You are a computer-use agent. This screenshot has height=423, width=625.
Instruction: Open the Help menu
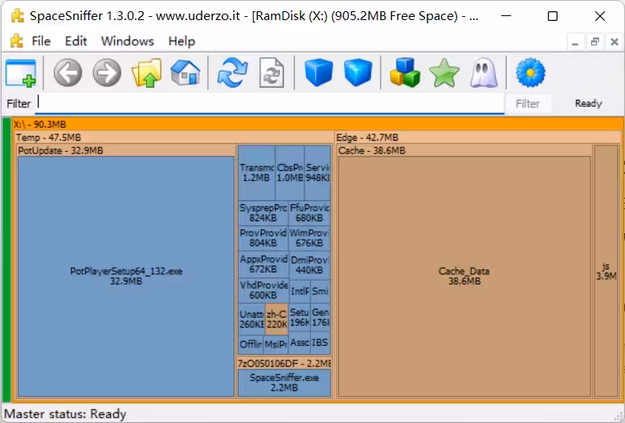(182, 41)
